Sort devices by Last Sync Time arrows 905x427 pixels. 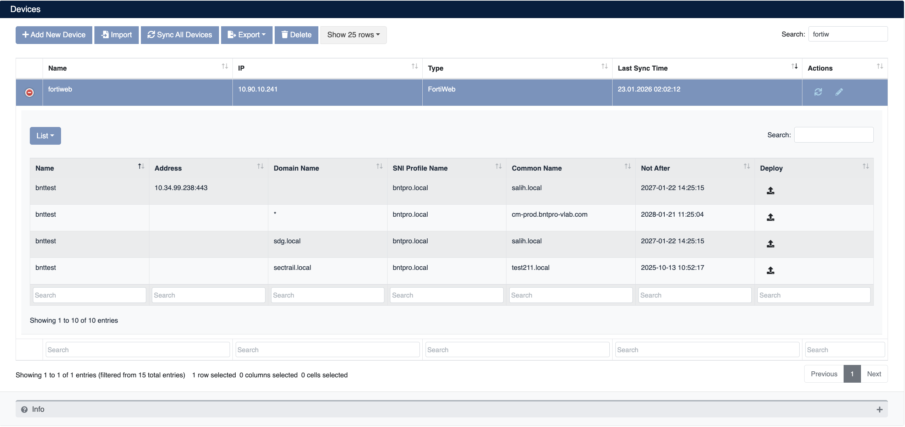coord(794,66)
